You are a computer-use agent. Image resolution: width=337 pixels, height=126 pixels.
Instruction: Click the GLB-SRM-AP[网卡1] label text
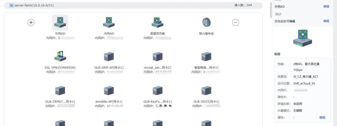(109, 68)
